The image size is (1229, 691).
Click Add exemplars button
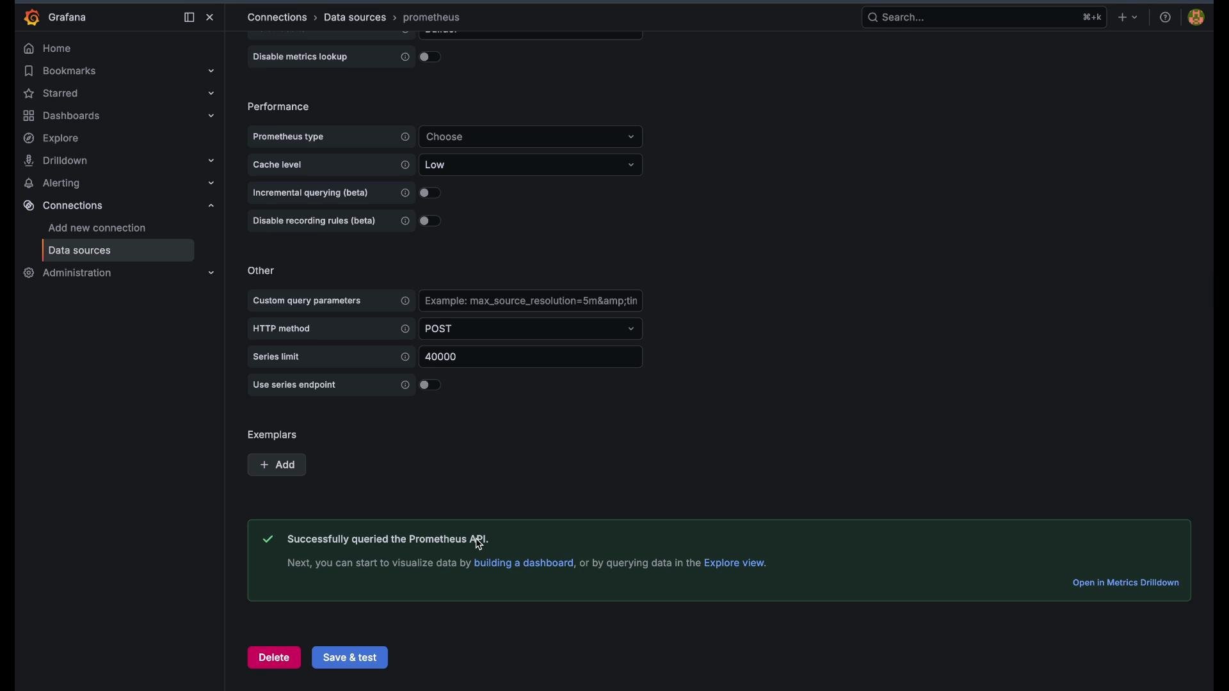click(277, 466)
